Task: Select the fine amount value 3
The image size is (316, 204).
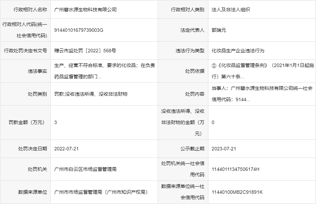Action: pyautogui.click(x=56, y=122)
